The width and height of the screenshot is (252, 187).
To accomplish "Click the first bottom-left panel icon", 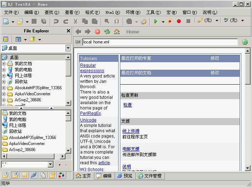I will 5,175.
